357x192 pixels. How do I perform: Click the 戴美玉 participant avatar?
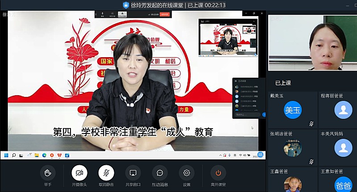click(x=293, y=110)
